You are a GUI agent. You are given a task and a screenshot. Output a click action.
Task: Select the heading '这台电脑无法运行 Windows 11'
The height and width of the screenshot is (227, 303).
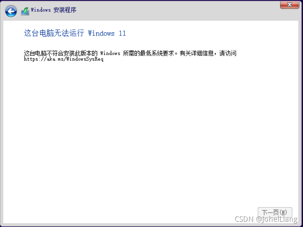point(75,33)
